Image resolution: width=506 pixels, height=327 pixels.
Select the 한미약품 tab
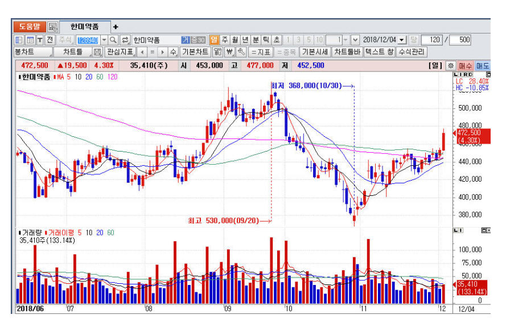point(84,27)
